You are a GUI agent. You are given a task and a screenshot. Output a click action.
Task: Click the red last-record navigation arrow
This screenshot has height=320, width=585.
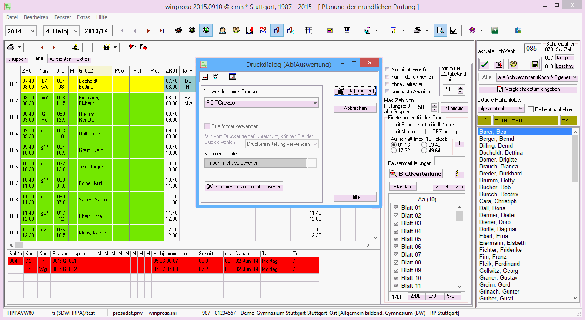click(x=162, y=30)
